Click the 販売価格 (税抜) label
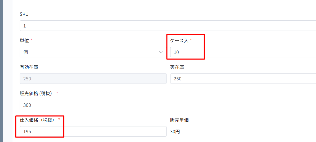316x142 pixels. [37, 94]
